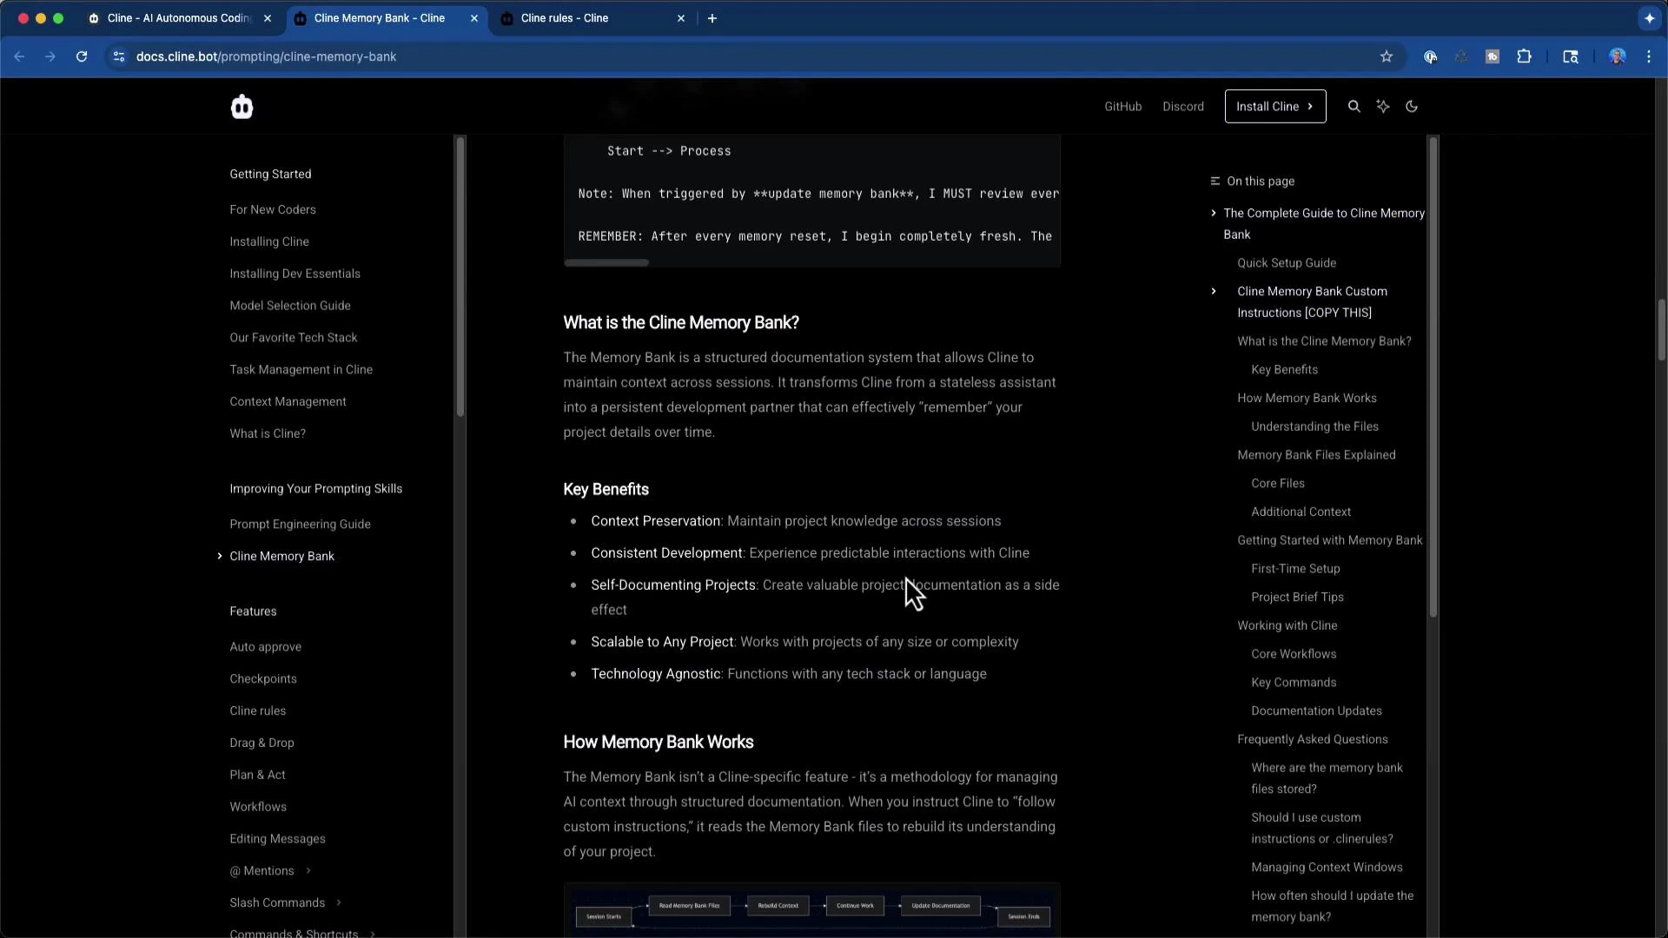
Task: Toggle dark mode with the moon icon
Action: (1412, 106)
